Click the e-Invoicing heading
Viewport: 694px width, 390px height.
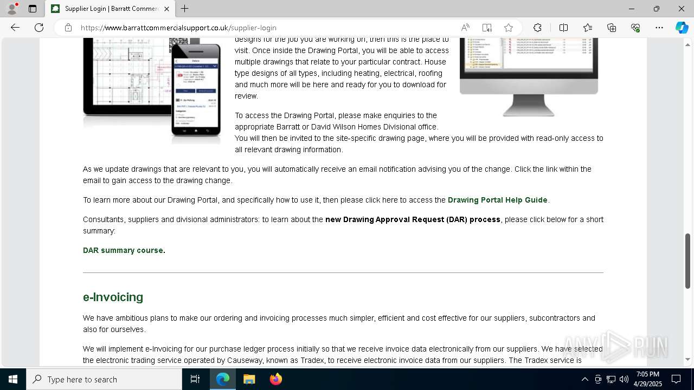113,297
